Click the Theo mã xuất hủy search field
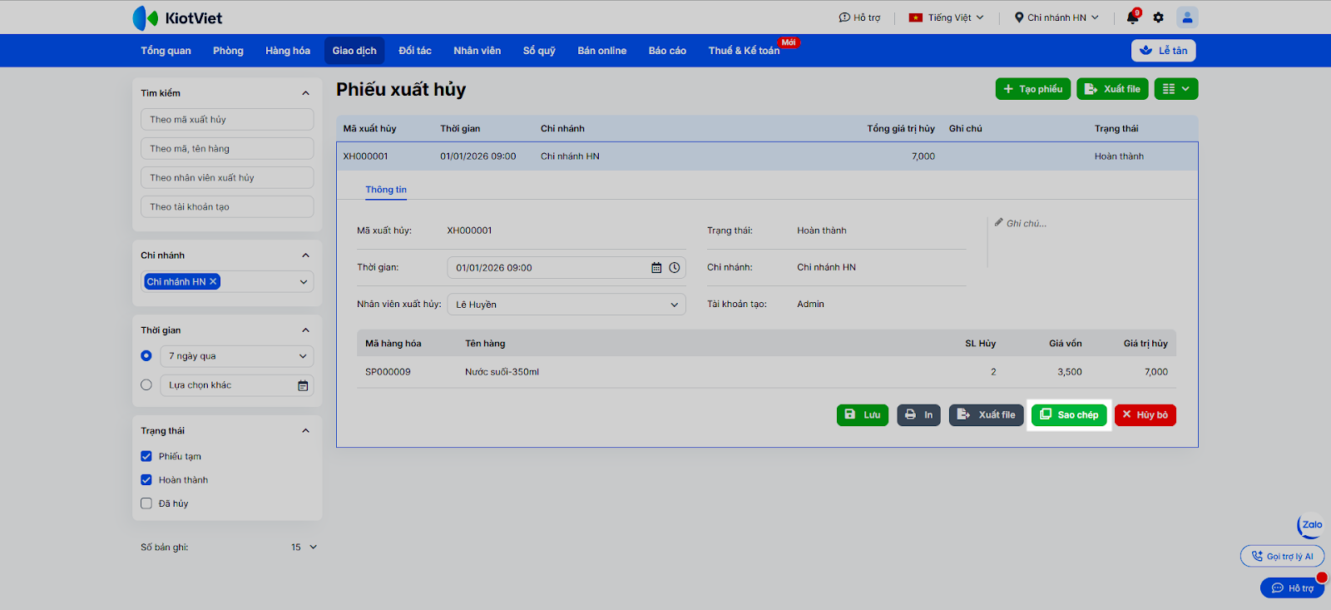 [227, 120]
